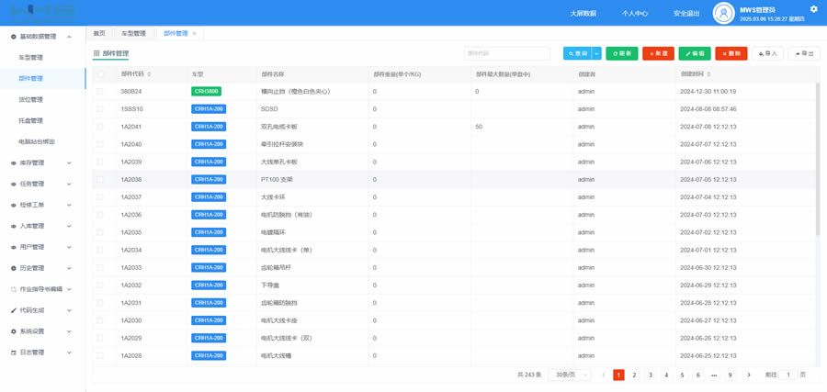
Task: Click the 前往 page number input
Action: click(x=788, y=375)
